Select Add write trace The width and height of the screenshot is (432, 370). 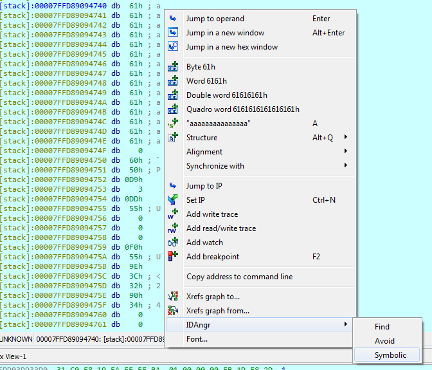click(x=260, y=214)
